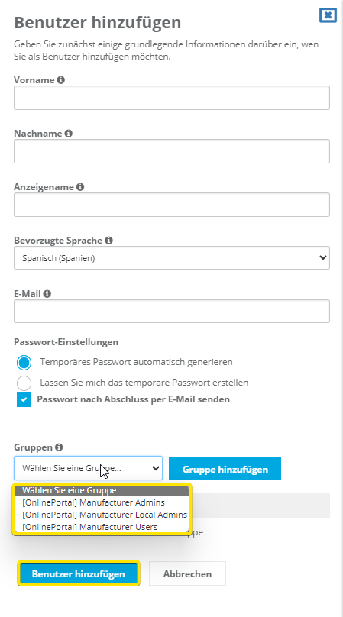Focus the E-Mail input field

tap(172, 312)
